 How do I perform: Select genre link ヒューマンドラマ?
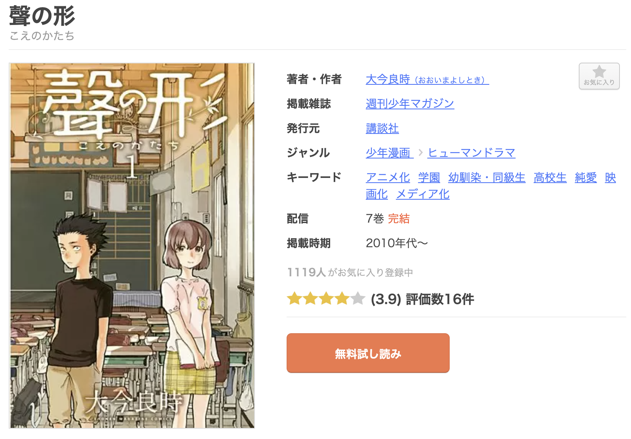471,153
